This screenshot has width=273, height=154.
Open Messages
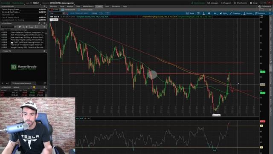[x=213, y=3]
